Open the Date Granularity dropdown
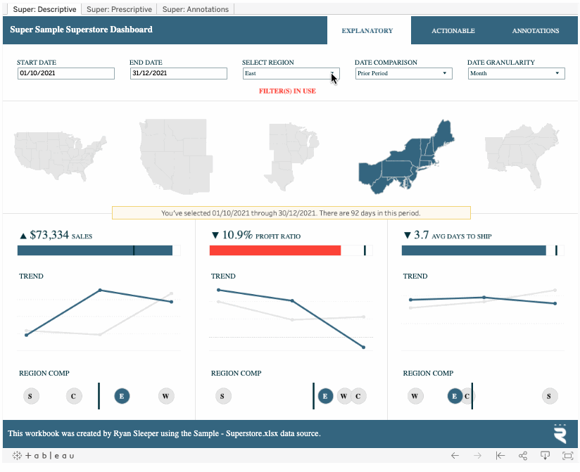The height and width of the screenshot is (472, 580). pos(516,73)
